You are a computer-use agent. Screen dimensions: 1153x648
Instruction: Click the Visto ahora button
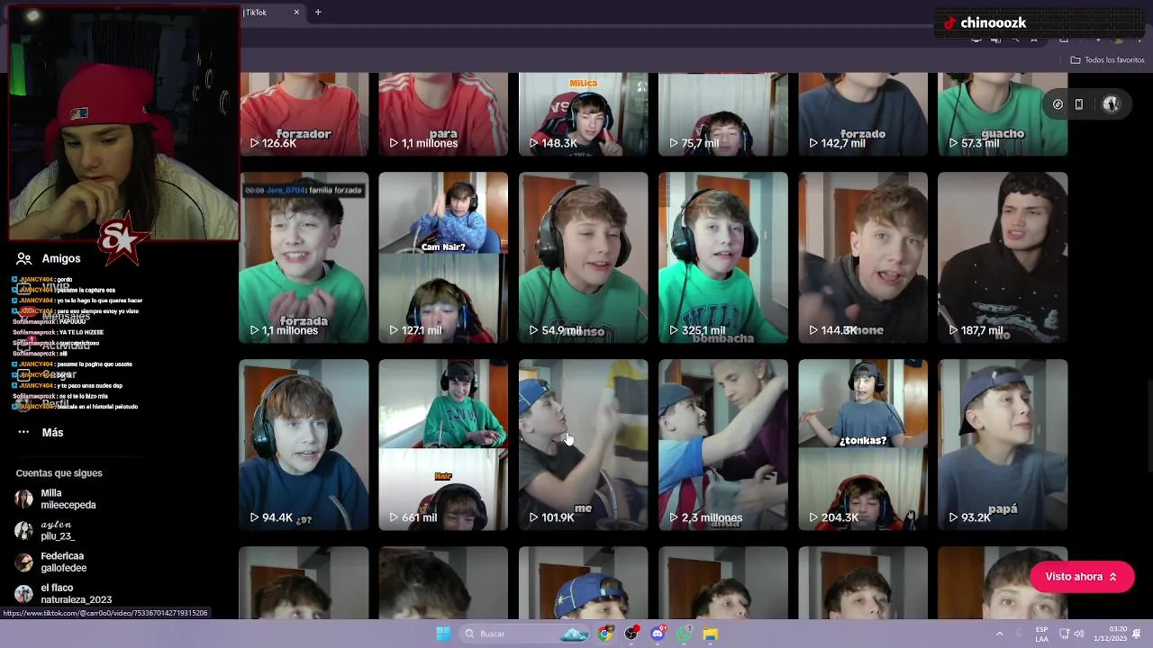tap(1081, 577)
